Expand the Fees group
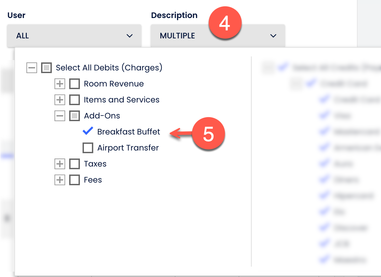The width and height of the screenshot is (381, 277). click(59, 180)
